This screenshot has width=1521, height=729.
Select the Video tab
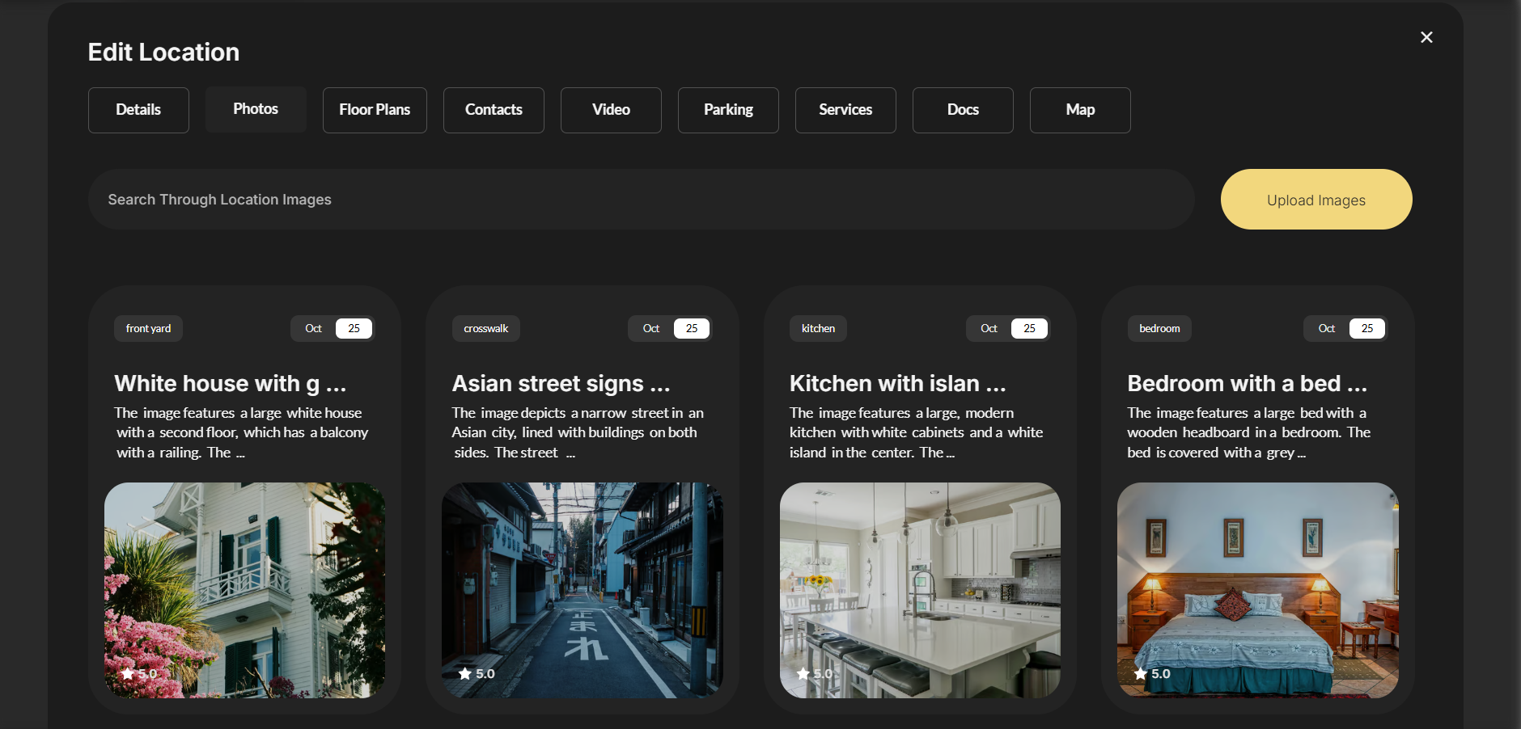[x=611, y=110]
